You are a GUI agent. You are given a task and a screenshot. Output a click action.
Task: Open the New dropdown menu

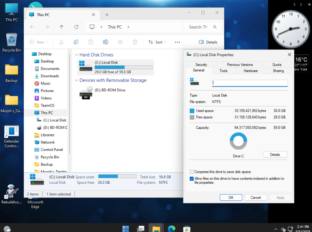(x=39, y=42)
